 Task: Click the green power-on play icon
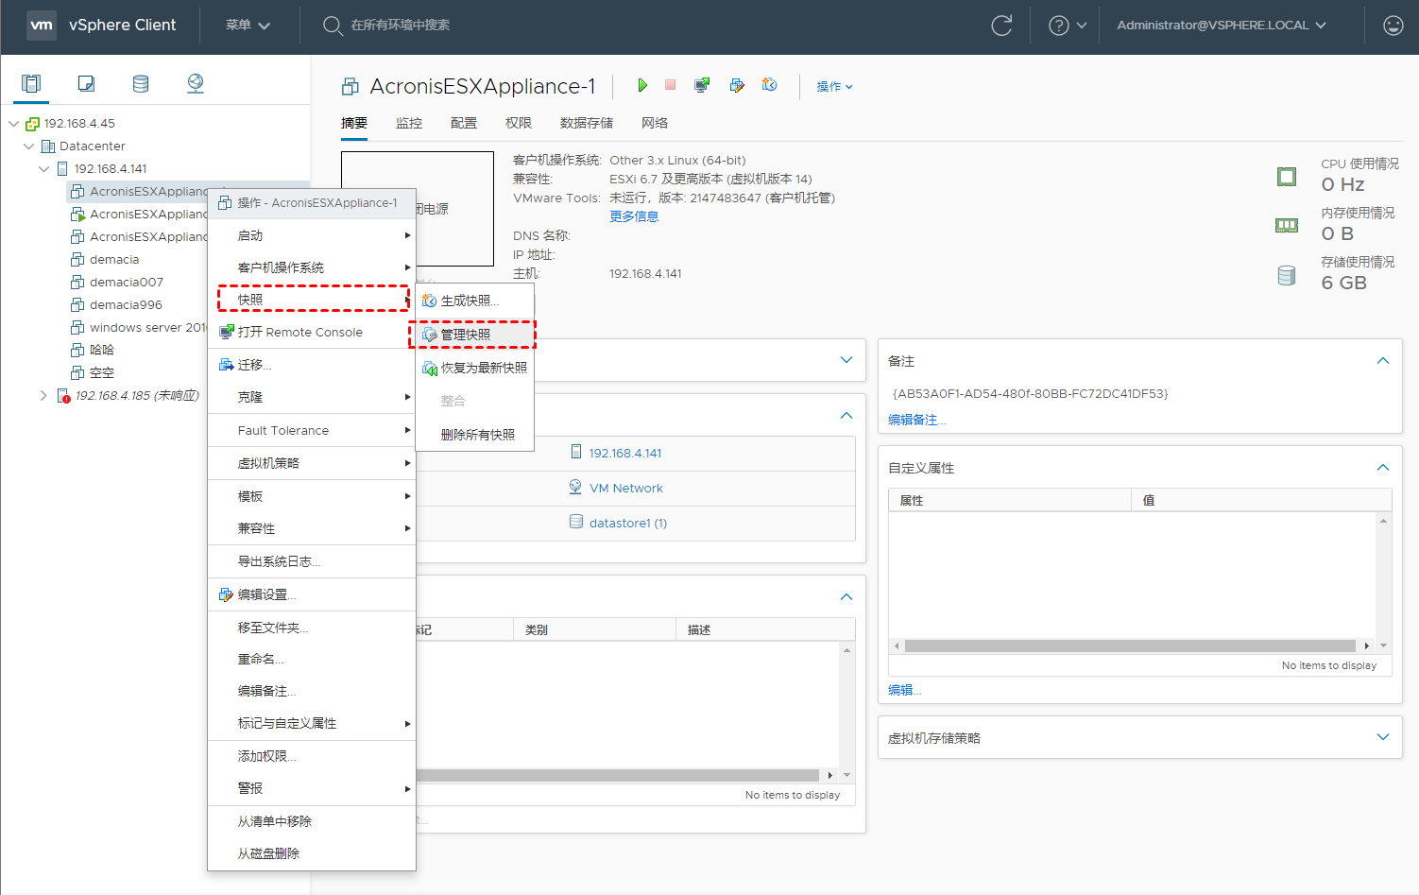tap(642, 86)
